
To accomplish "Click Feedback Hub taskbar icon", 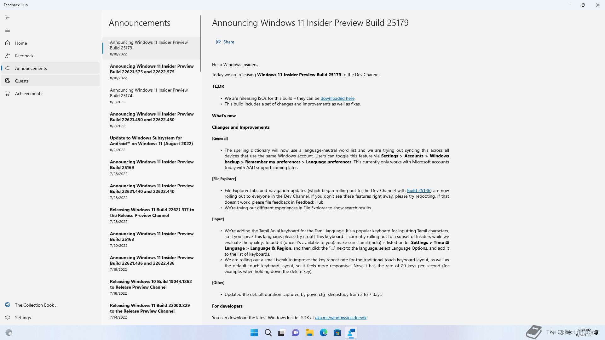I will pos(351,332).
